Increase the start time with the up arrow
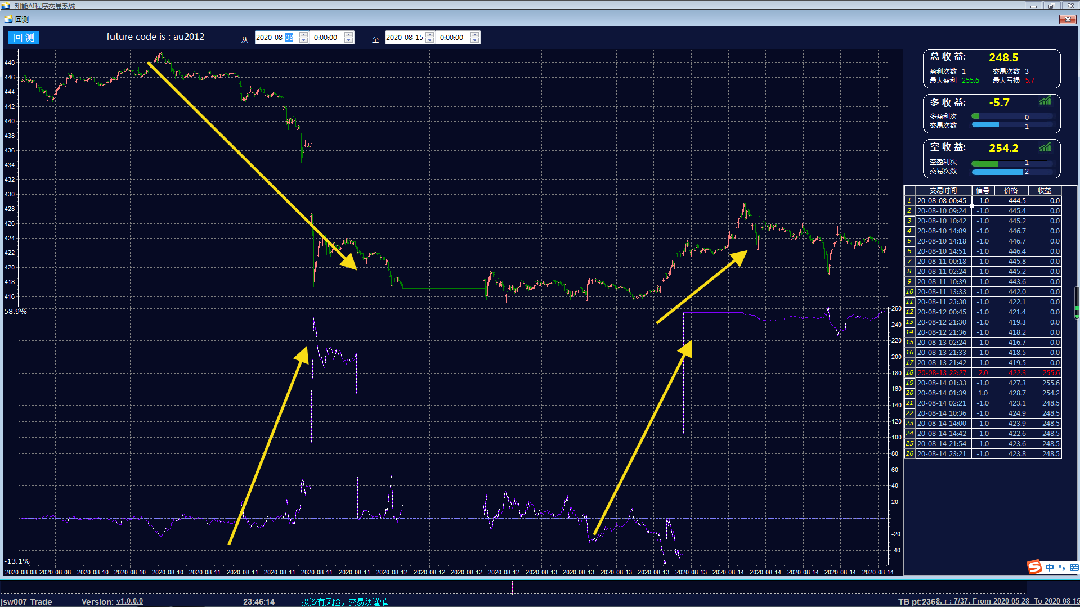The image size is (1080, 607). [349, 35]
